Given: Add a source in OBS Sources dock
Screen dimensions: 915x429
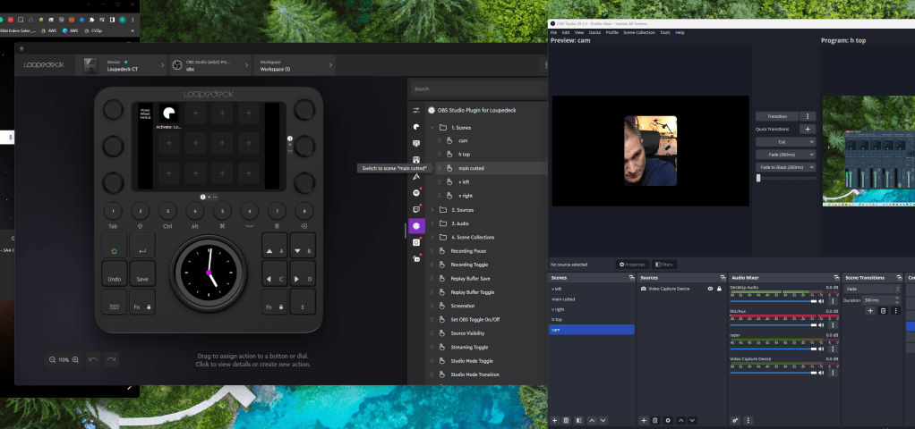Looking at the screenshot, I should (x=644, y=420).
